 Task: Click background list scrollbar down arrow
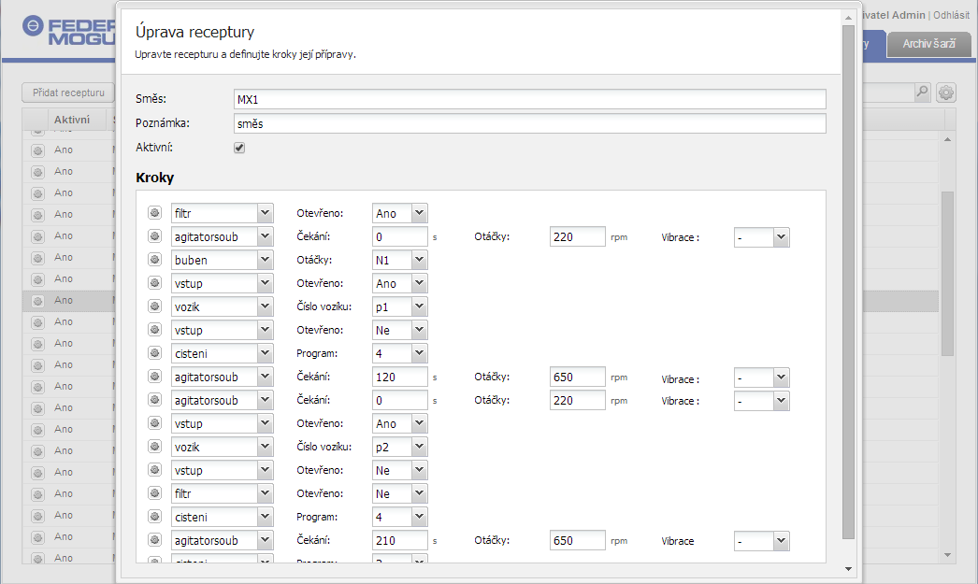tap(947, 555)
